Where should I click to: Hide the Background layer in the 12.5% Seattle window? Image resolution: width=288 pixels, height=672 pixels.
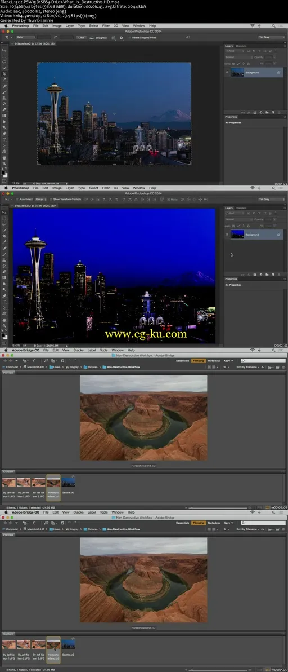[227, 72]
